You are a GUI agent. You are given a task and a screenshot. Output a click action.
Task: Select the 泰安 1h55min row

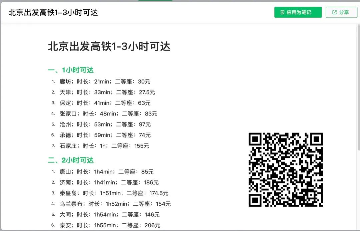[106, 225]
